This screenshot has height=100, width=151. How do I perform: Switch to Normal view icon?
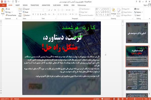114,99
